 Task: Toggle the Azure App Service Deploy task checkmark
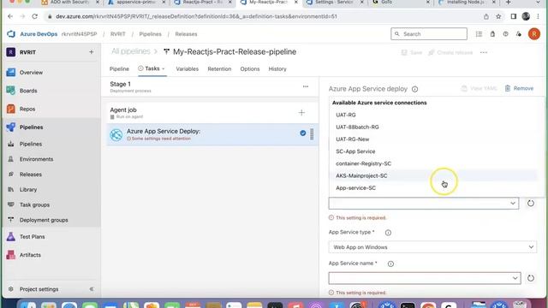point(302,133)
